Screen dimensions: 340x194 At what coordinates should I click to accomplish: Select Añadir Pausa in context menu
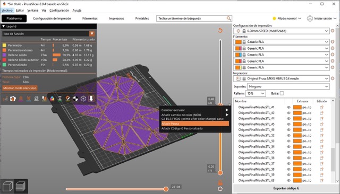[x=195, y=124]
